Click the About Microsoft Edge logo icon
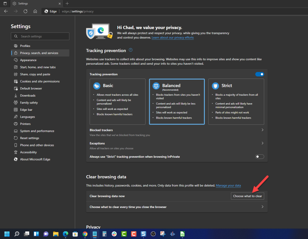The width and height of the screenshot is (308, 239). click(x=16, y=159)
